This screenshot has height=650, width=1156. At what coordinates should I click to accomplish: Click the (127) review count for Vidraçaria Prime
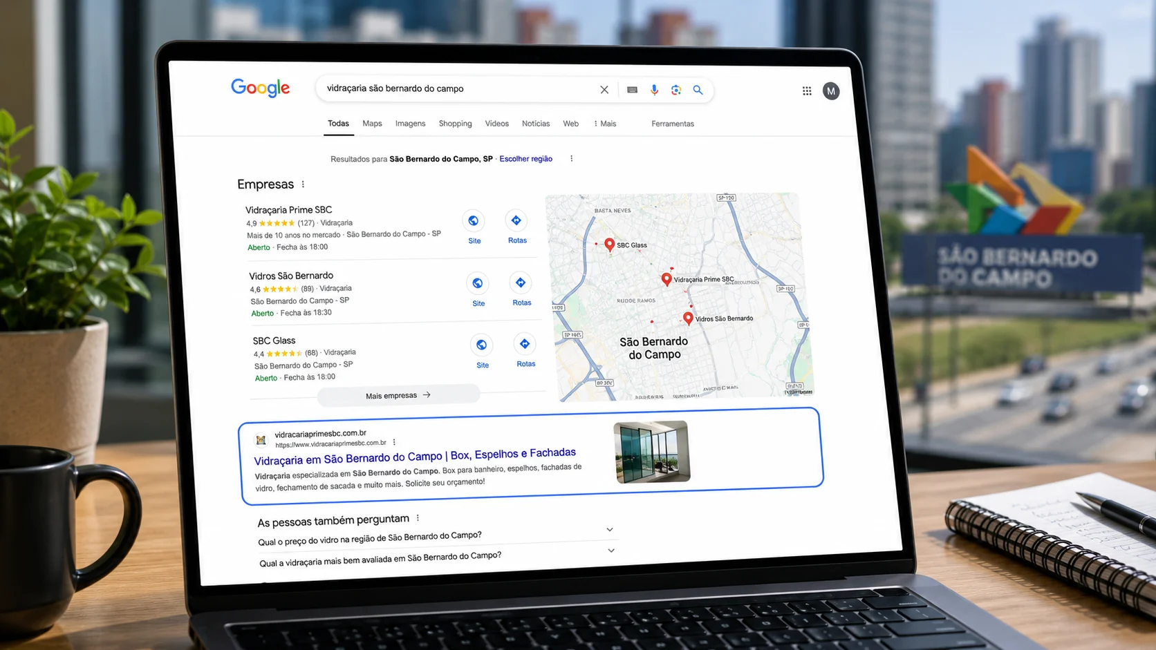[x=306, y=223]
